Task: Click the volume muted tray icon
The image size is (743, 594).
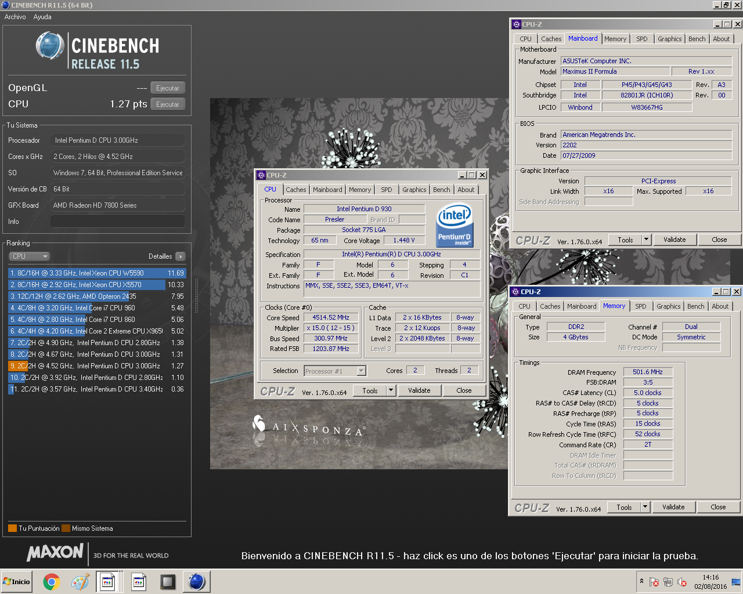Action: pyautogui.click(x=682, y=582)
